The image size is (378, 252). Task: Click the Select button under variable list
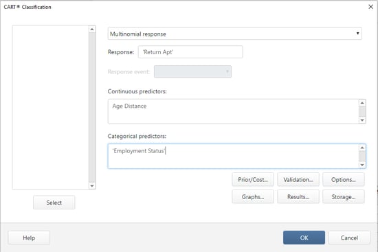[x=54, y=203]
